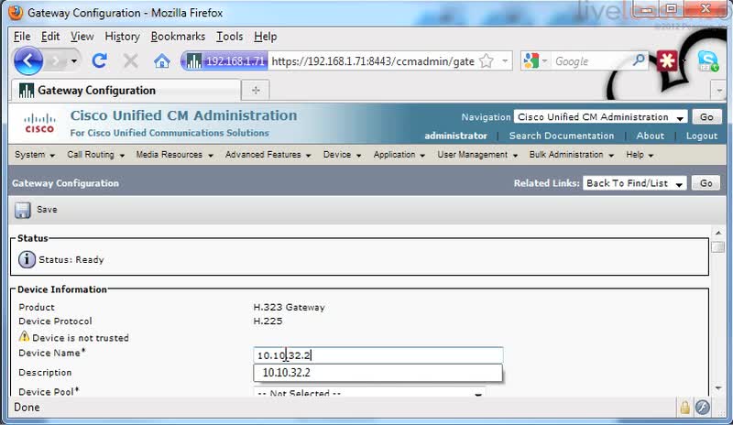Go to the Home page icon

pos(162,60)
